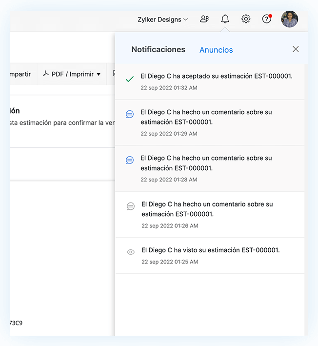This screenshot has height=346, width=318.
Task: Click the green checkmark accepted icon
Action: [130, 79]
